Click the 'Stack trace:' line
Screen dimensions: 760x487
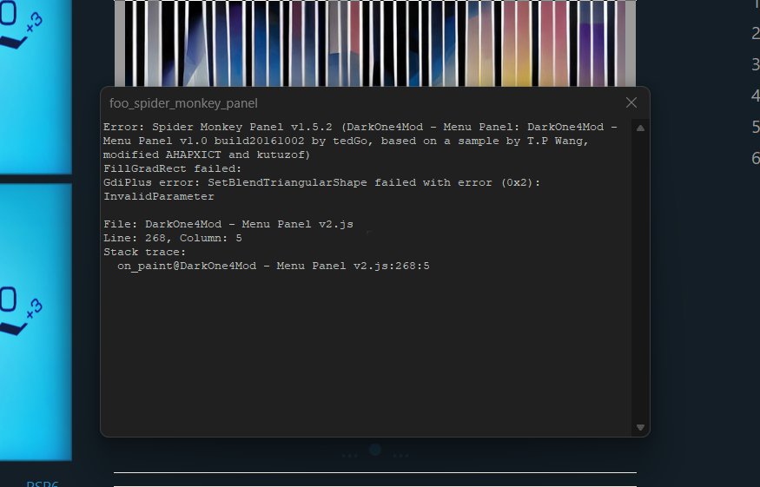(x=144, y=252)
